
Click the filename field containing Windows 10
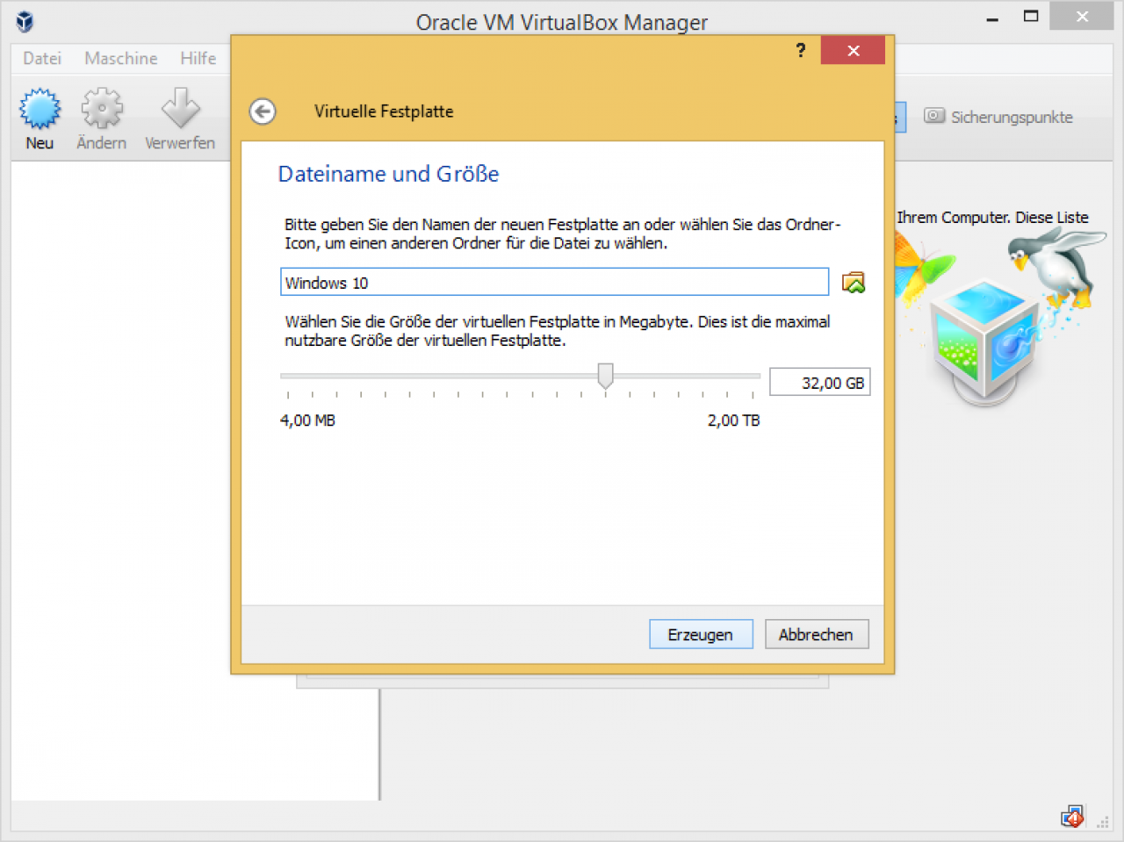click(554, 282)
